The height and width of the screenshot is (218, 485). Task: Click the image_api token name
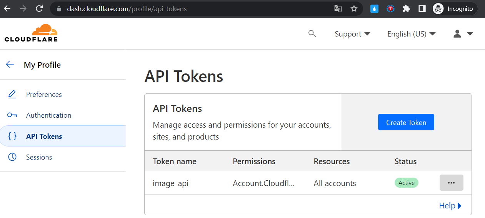pos(171,183)
